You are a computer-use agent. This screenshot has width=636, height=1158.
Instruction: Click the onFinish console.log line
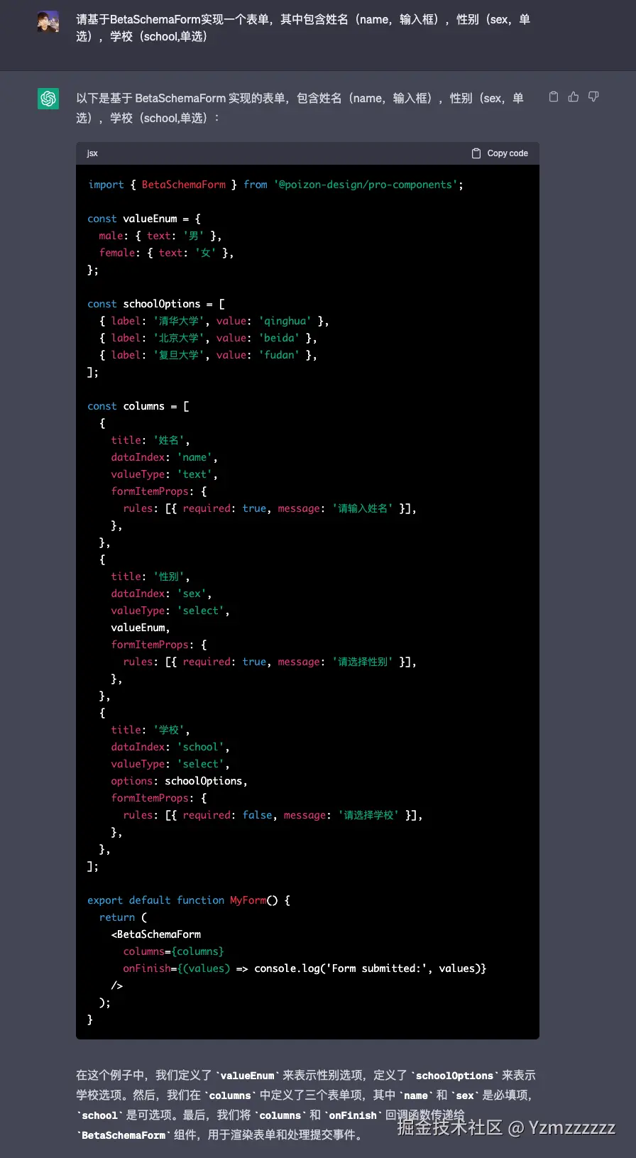point(305,968)
